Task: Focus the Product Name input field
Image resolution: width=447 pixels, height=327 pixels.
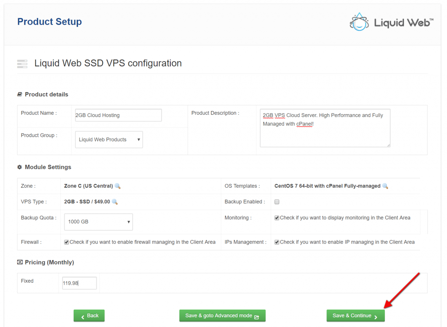Action: click(x=118, y=115)
